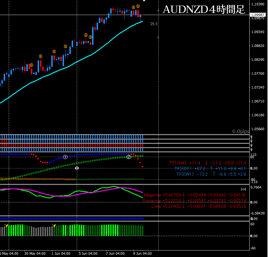
Task: Click the current price label 1.09987
Action: pyautogui.click(x=258, y=15)
